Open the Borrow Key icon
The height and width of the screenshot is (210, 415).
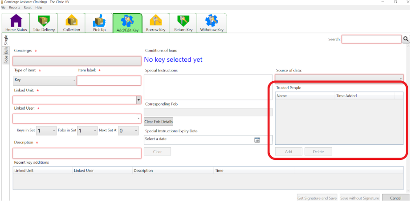click(156, 20)
